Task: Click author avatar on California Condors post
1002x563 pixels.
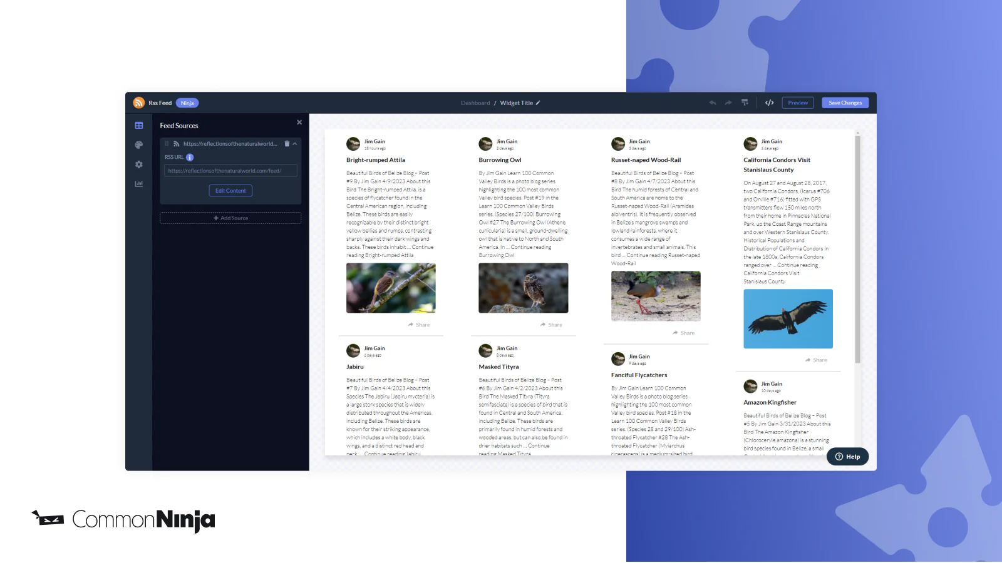Action: [750, 144]
